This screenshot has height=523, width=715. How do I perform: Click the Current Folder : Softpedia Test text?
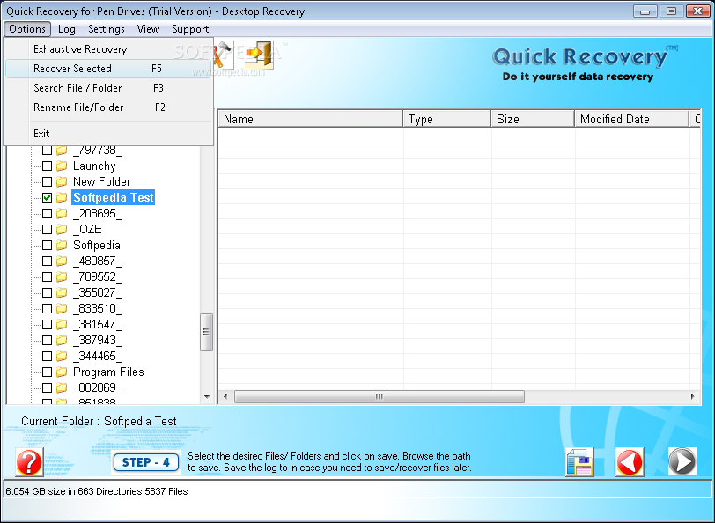click(99, 422)
